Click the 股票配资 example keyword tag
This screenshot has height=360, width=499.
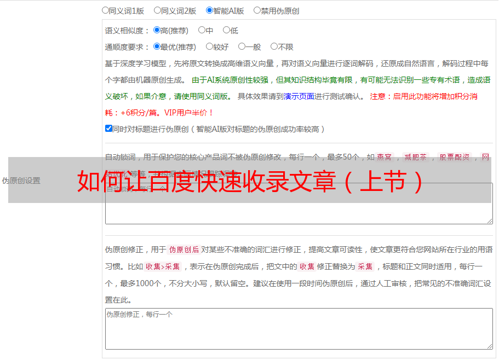point(455,157)
